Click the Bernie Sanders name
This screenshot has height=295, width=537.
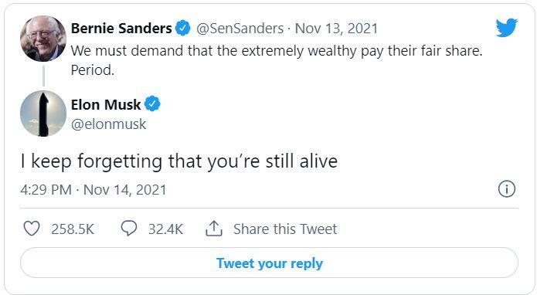click(121, 28)
